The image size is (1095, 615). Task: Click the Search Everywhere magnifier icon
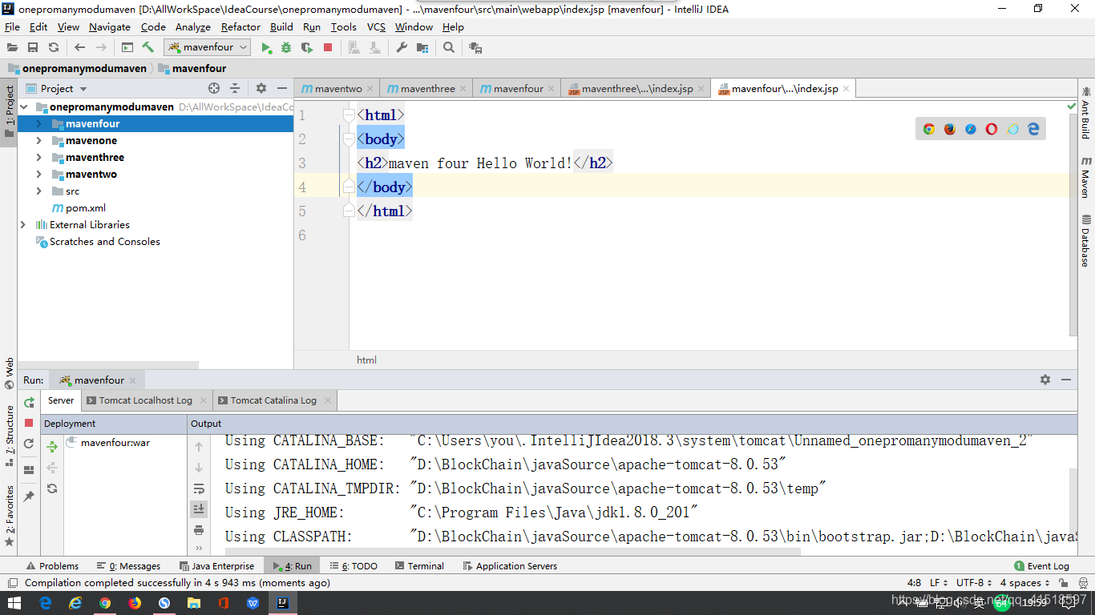coord(449,47)
